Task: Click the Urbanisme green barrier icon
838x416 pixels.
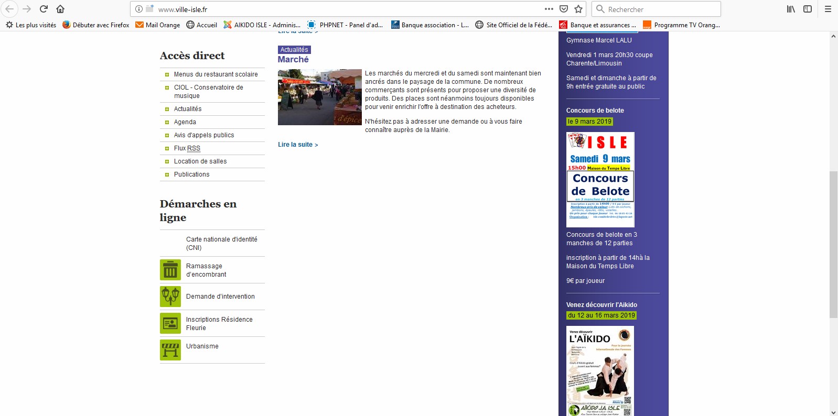Action: pos(170,350)
